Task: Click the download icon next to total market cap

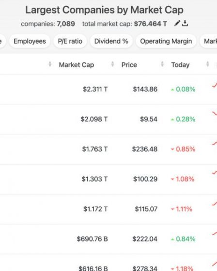Action: click(x=185, y=23)
